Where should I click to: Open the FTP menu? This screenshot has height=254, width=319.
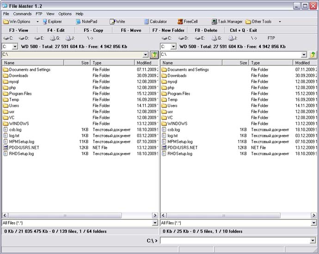(39, 14)
